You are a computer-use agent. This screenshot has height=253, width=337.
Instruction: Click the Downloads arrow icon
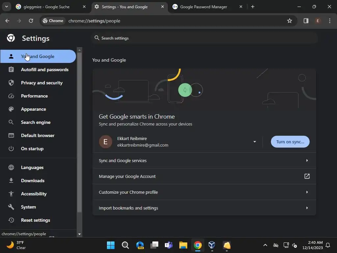tap(11, 181)
